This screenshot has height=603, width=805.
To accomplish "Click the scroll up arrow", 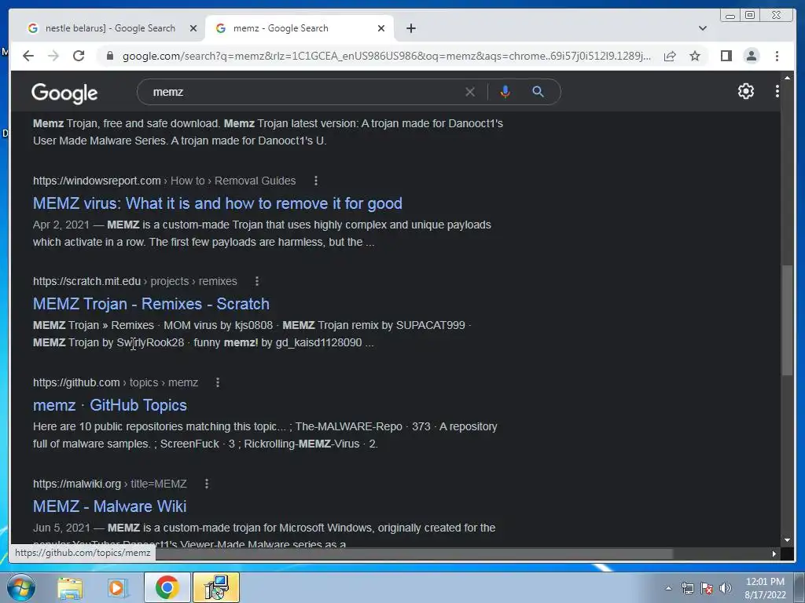I will coord(788,78).
